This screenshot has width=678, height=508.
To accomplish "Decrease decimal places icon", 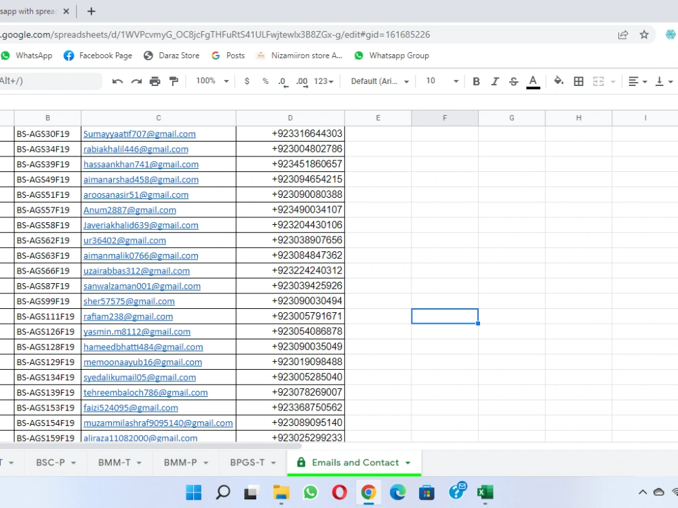I will [283, 82].
